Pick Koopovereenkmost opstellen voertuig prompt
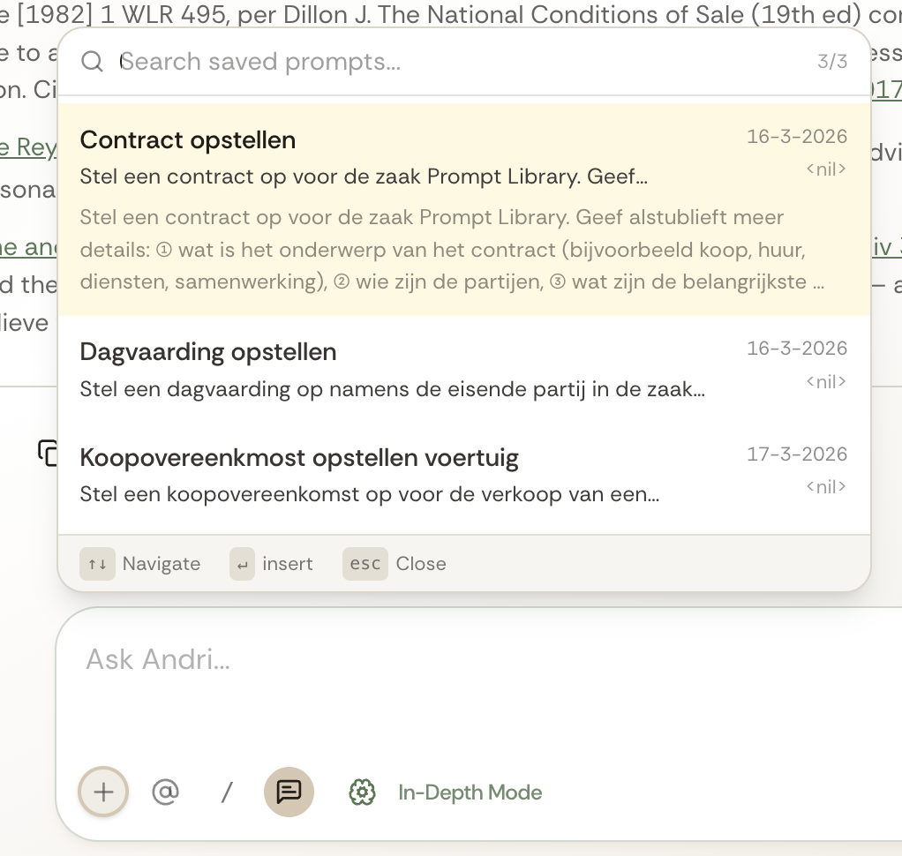Image resolution: width=902 pixels, height=856 pixels. click(x=298, y=458)
